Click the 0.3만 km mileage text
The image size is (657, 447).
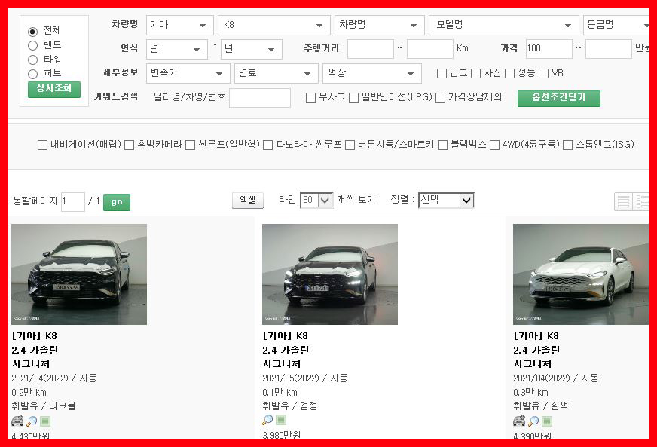point(531,393)
